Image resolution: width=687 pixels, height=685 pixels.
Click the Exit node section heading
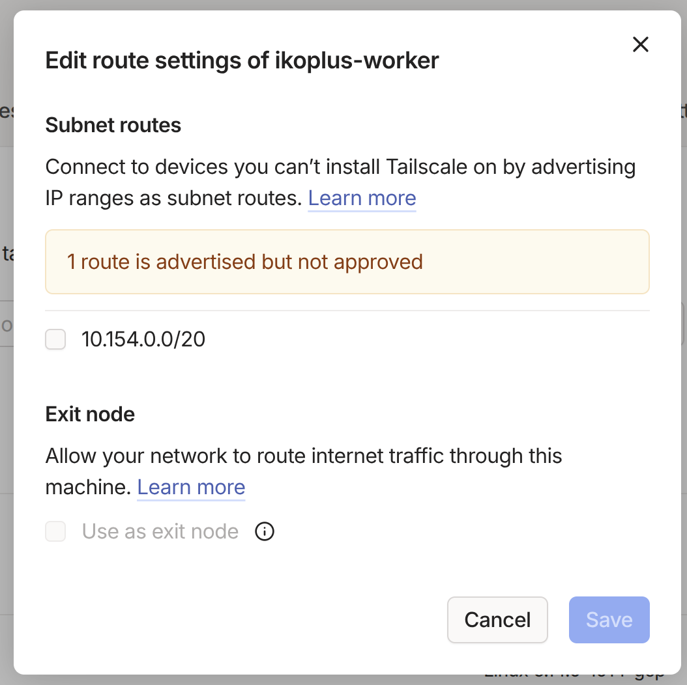[90, 414]
